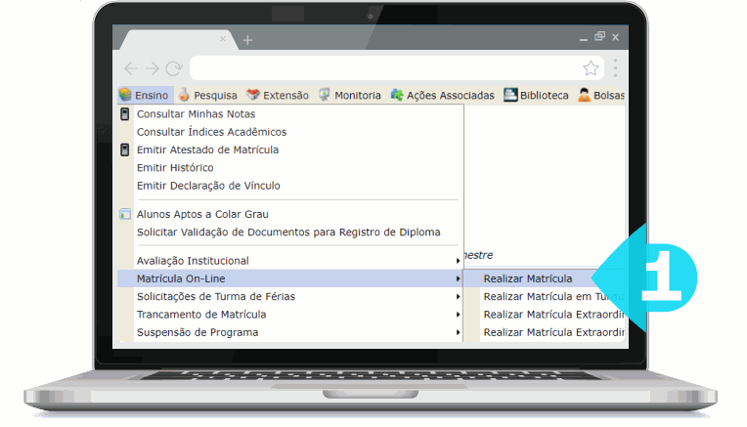Click the Biblioteca menu icon
This screenshot has height=427, width=747.
[x=510, y=96]
